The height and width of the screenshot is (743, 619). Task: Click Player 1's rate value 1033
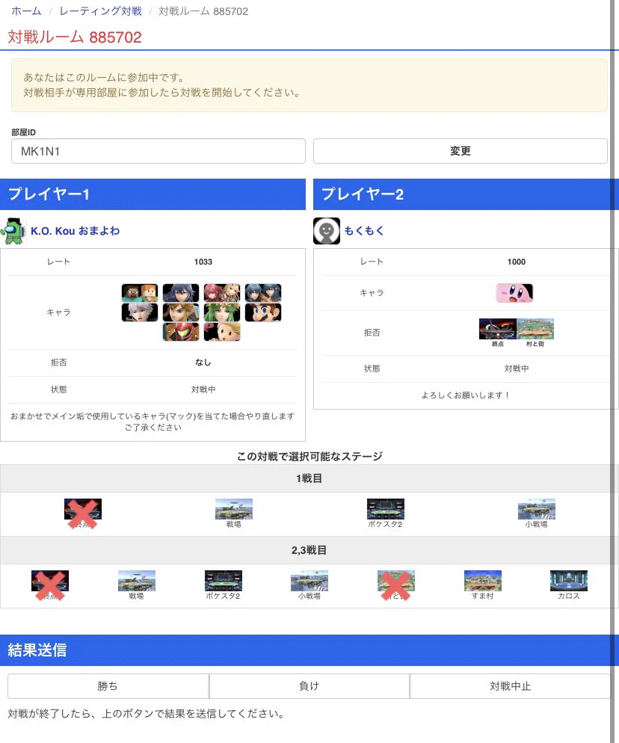click(x=203, y=262)
